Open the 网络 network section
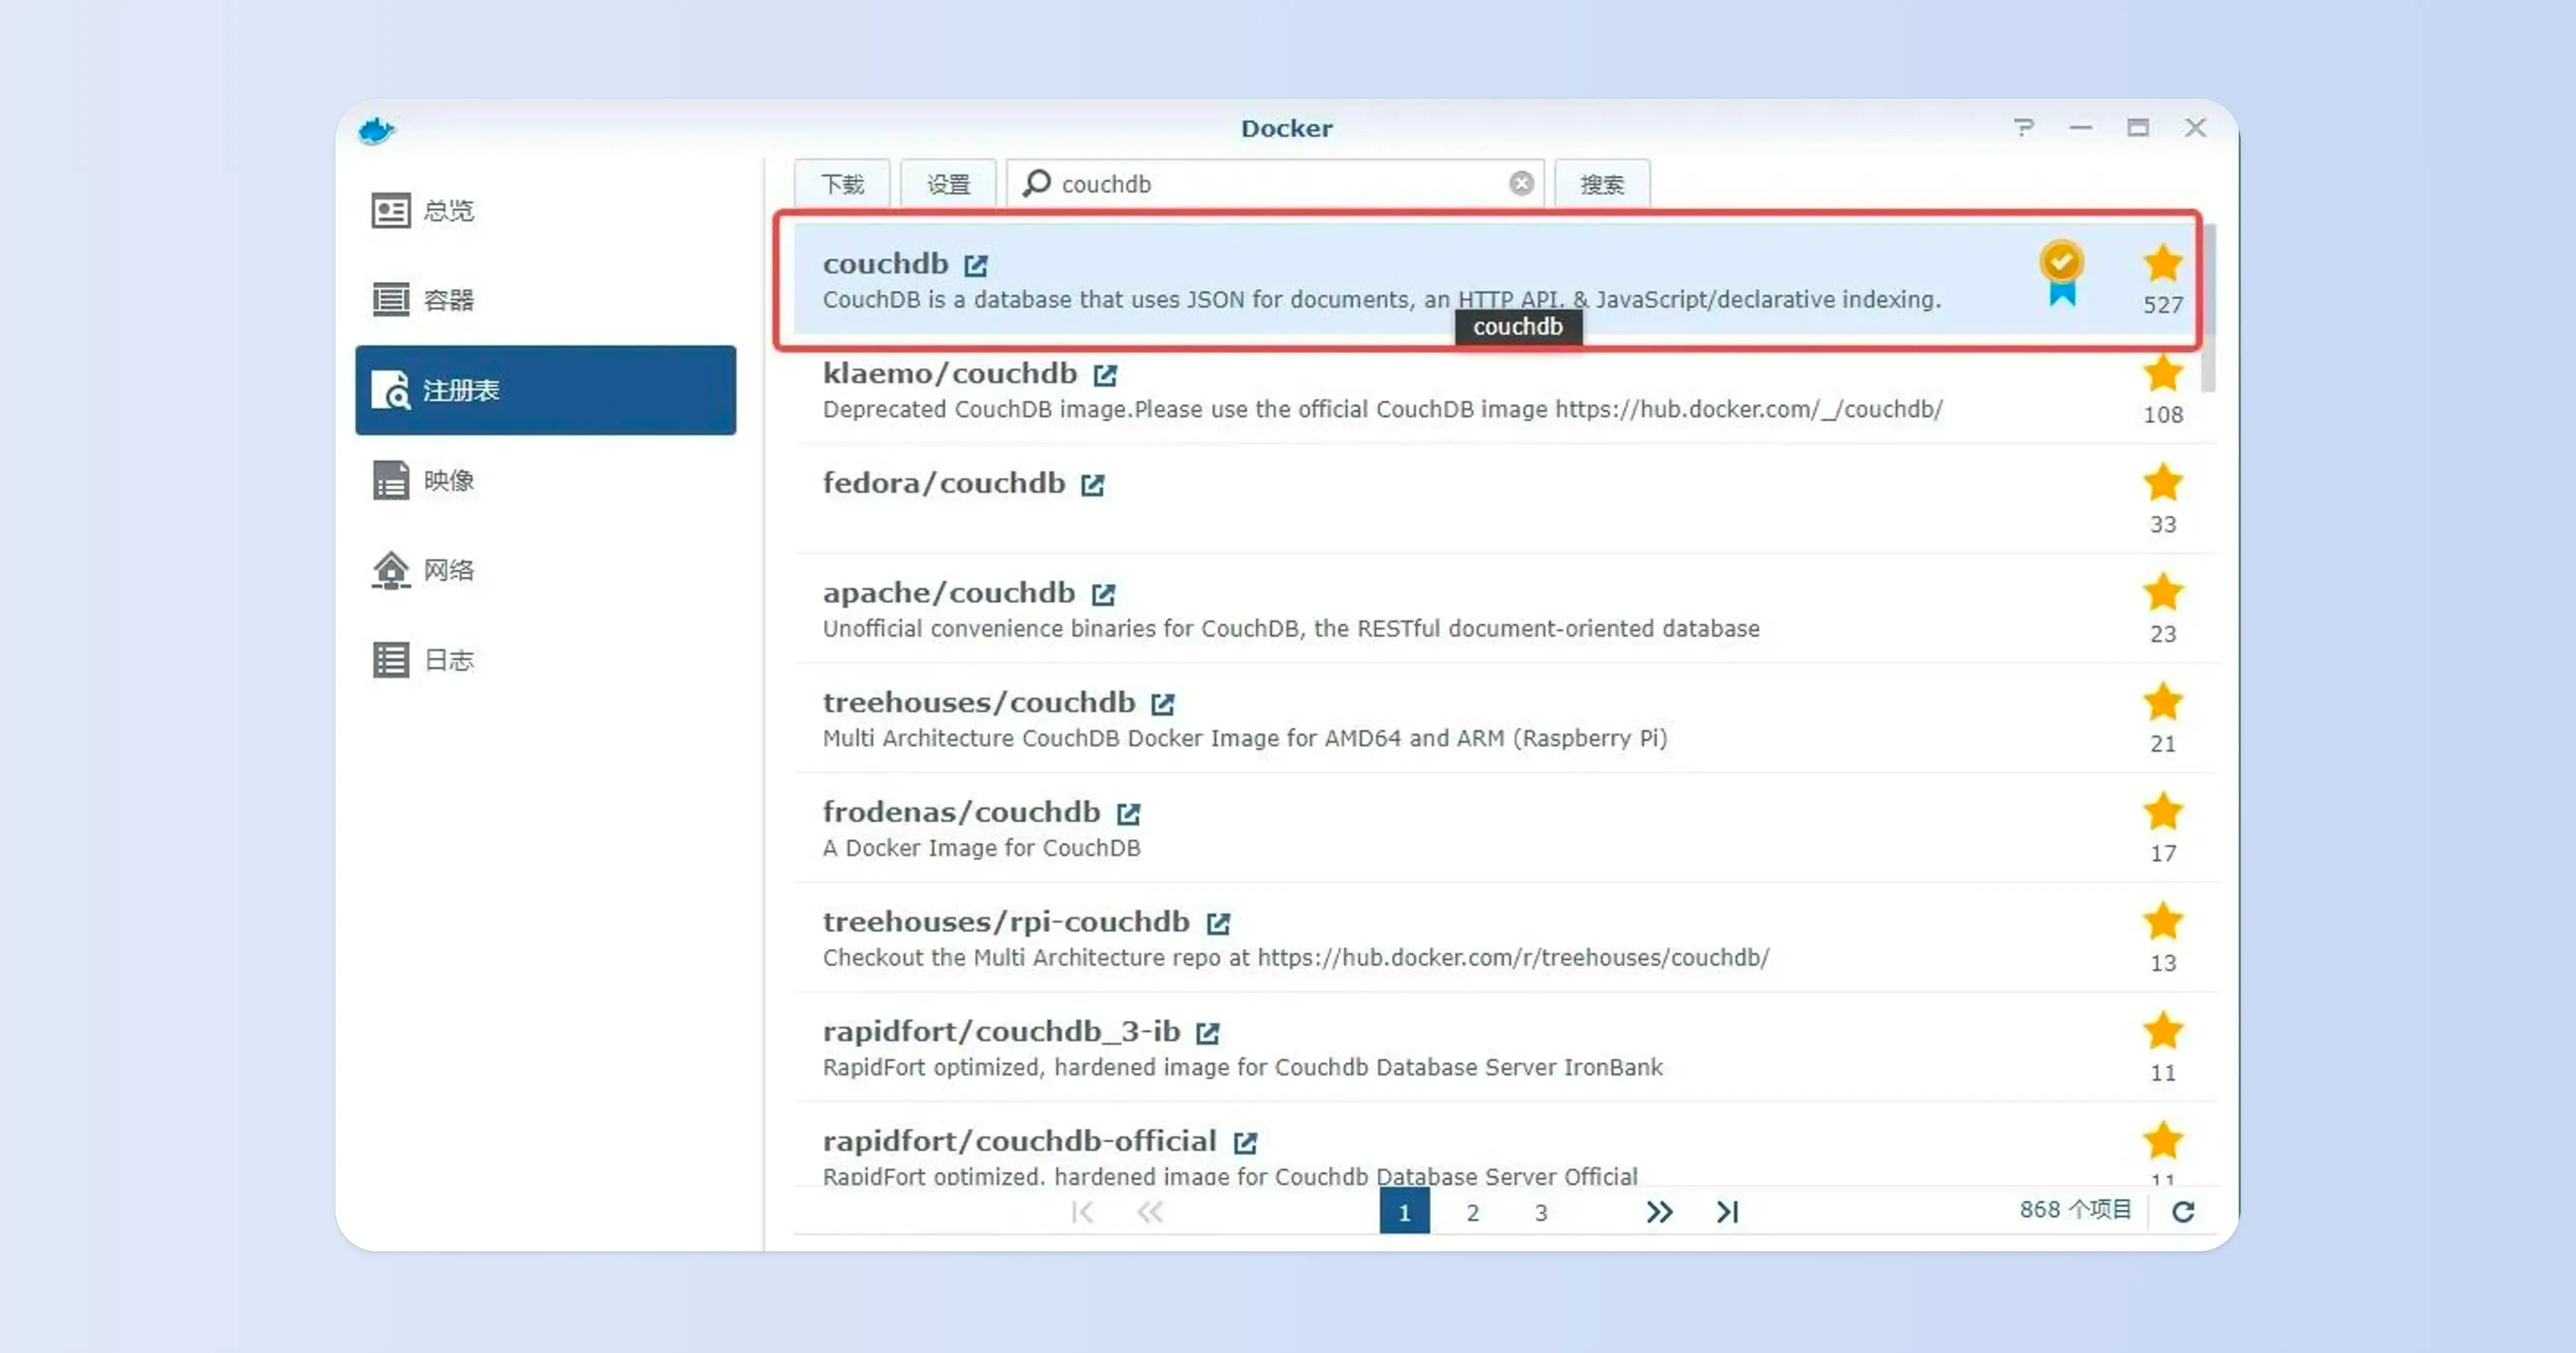Screen dimensions: 2576x1353 click(545, 570)
